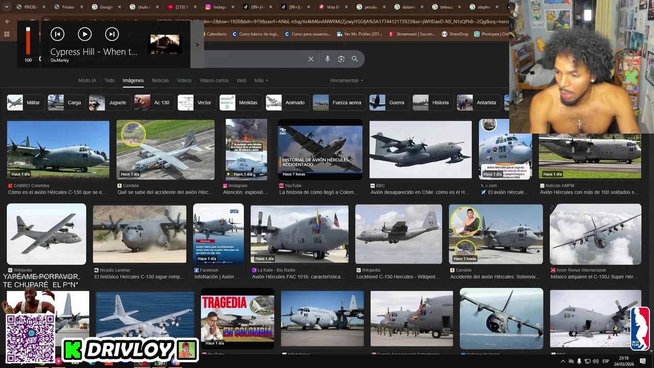Filter images by Juguete chip
Viewport: 654px width, 368px height.
(109, 103)
